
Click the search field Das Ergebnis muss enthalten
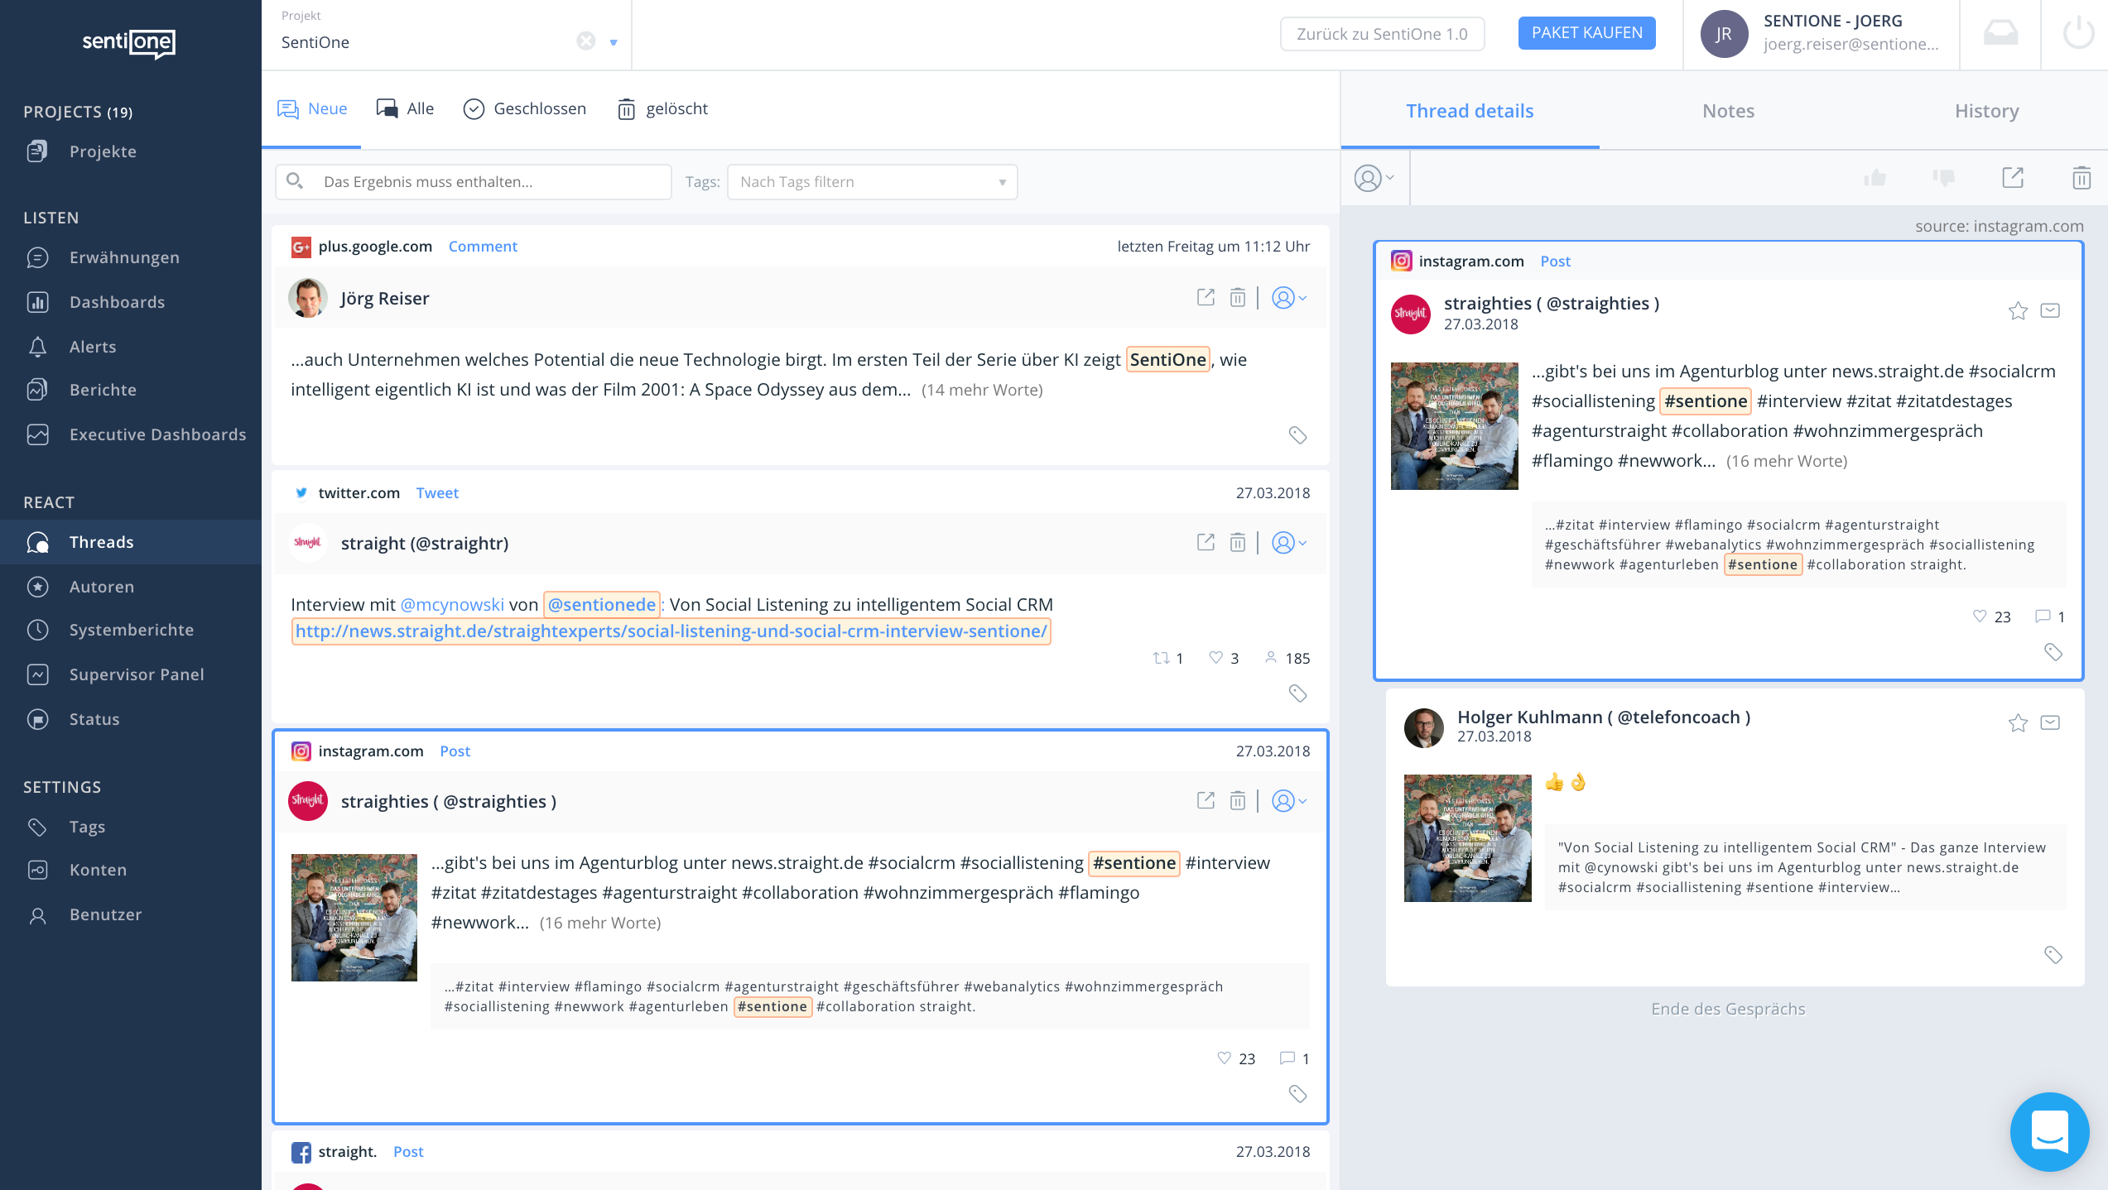[x=488, y=182]
